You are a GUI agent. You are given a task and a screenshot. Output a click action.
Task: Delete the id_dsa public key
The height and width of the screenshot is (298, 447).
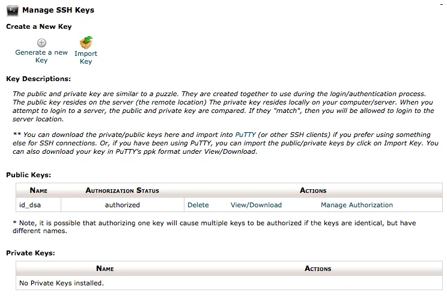tap(198, 205)
